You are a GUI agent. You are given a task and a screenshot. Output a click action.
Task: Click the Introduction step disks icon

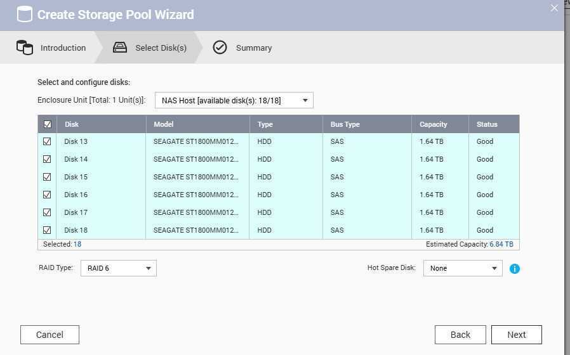click(x=25, y=48)
